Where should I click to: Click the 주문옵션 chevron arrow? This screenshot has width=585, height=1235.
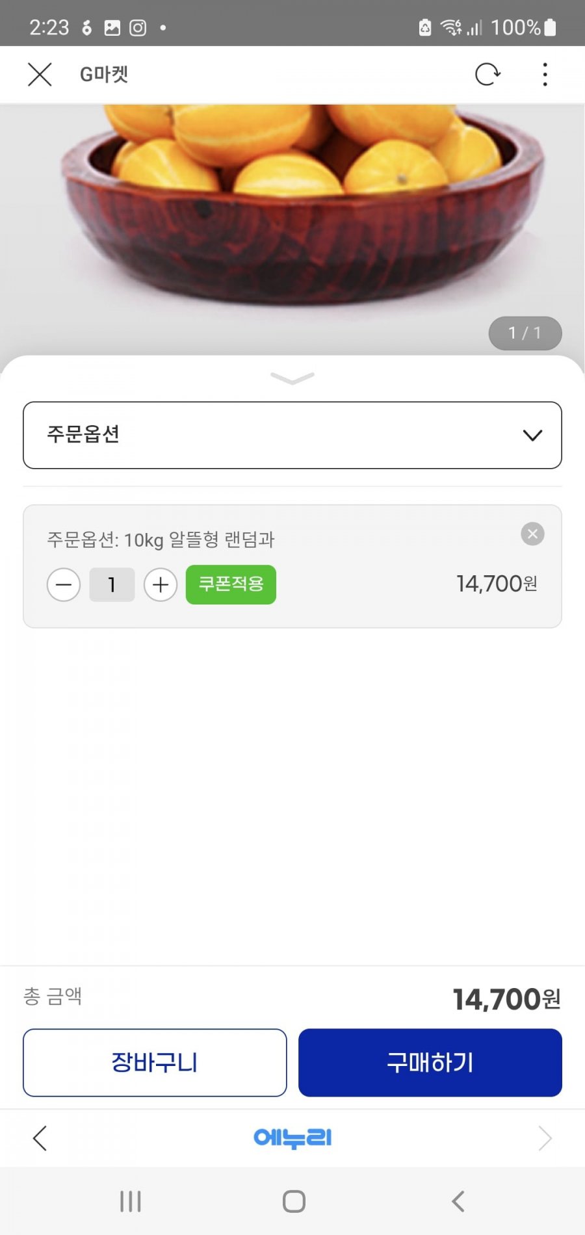tap(532, 435)
